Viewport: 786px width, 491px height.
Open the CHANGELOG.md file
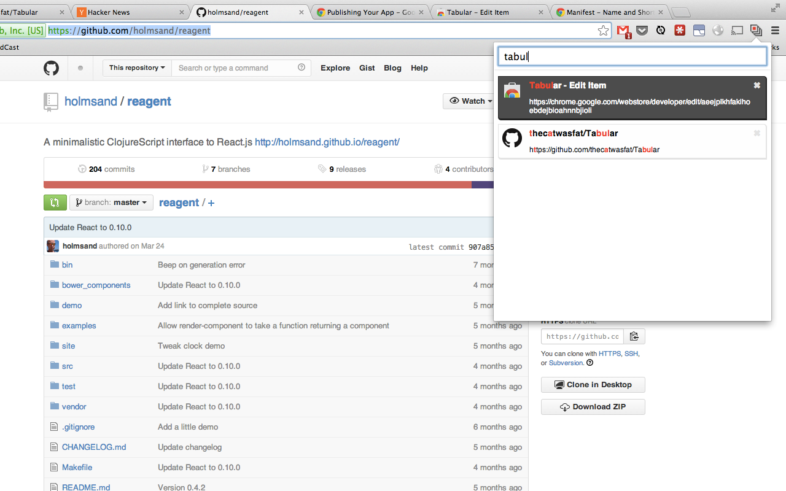coord(94,447)
